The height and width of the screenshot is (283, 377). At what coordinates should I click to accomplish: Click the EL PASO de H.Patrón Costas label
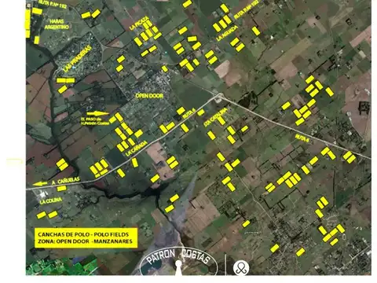coord(95,121)
